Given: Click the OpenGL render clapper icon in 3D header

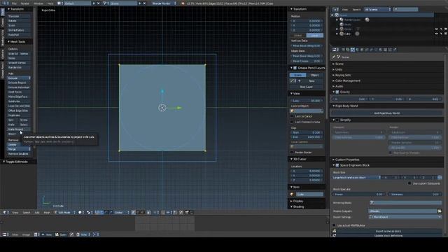Looking at the screenshot, I should [x=187, y=212].
